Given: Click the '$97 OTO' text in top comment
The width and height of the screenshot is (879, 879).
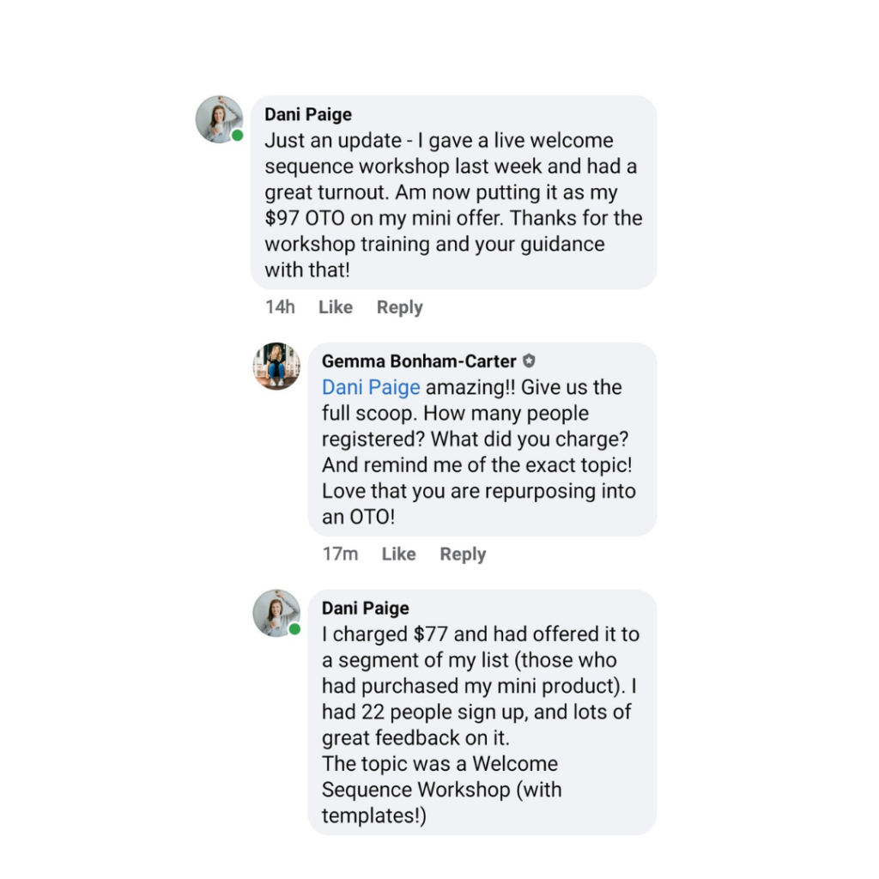Looking at the screenshot, I should click(x=305, y=218).
